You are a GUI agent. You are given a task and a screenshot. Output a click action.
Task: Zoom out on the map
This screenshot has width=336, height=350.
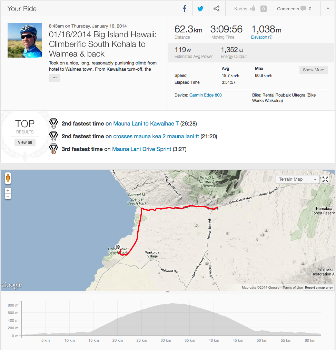coord(8,196)
